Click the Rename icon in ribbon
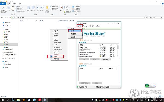The width and height of the screenshot is (164, 102). [x=42, y=8]
